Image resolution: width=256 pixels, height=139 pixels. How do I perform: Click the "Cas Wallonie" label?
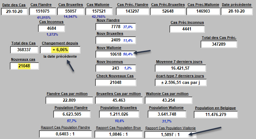[98, 5]
